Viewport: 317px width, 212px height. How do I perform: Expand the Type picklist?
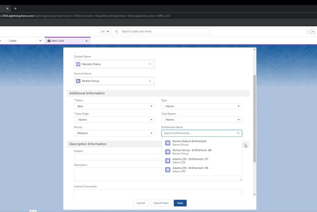[201, 106]
